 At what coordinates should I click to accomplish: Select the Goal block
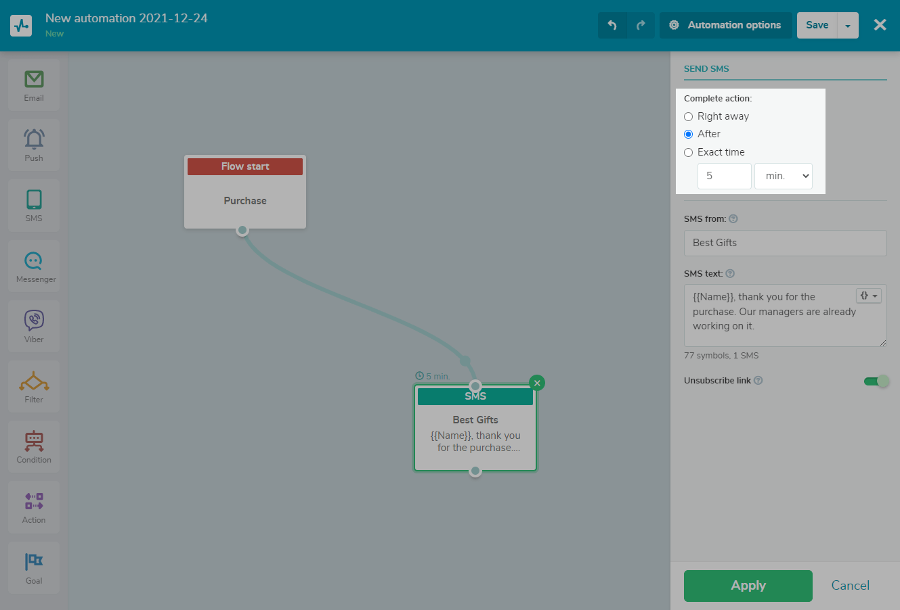tap(34, 567)
